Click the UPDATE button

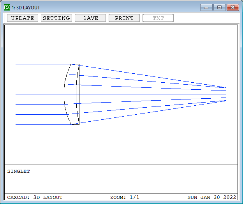[23, 18]
